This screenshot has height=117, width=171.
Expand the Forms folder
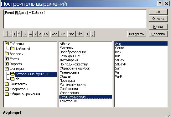click(x=7, y=59)
